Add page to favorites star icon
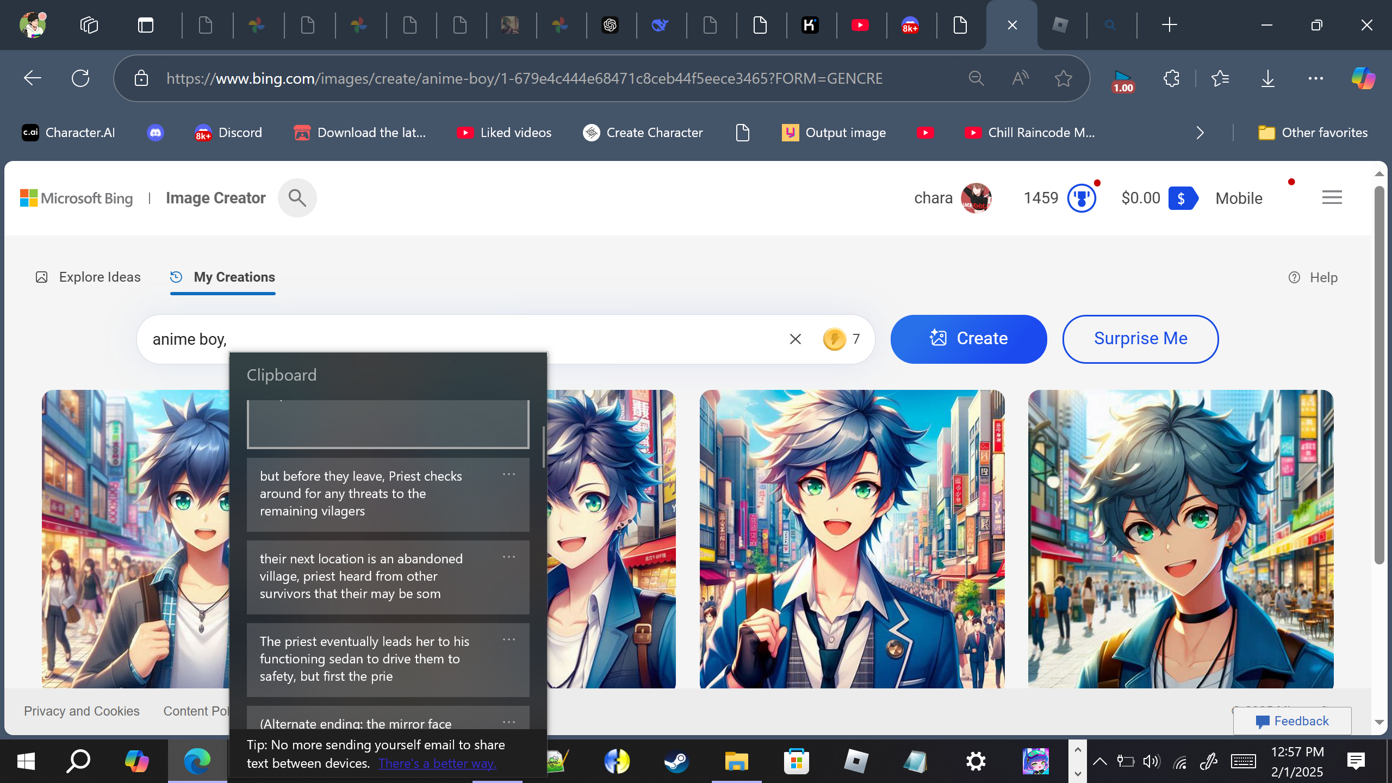This screenshot has width=1392, height=783. point(1063,79)
